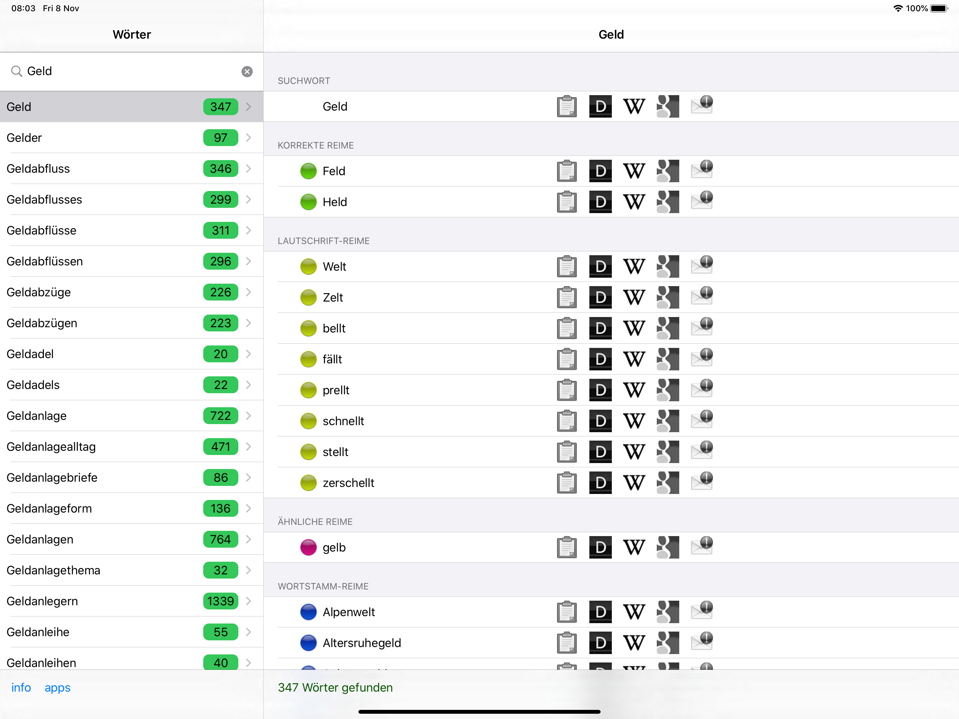Click the search magnifier icon
The height and width of the screenshot is (719, 959).
pos(16,71)
